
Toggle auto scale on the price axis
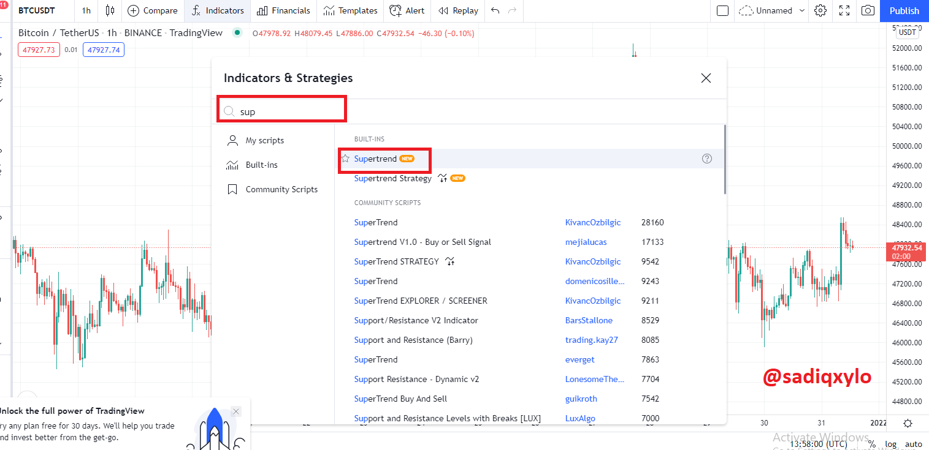click(x=914, y=444)
